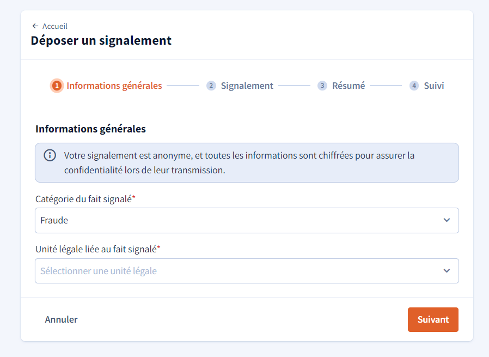
Task: Click the step 3 number circle
Action: pyautogui.click(x=322, y=86)
